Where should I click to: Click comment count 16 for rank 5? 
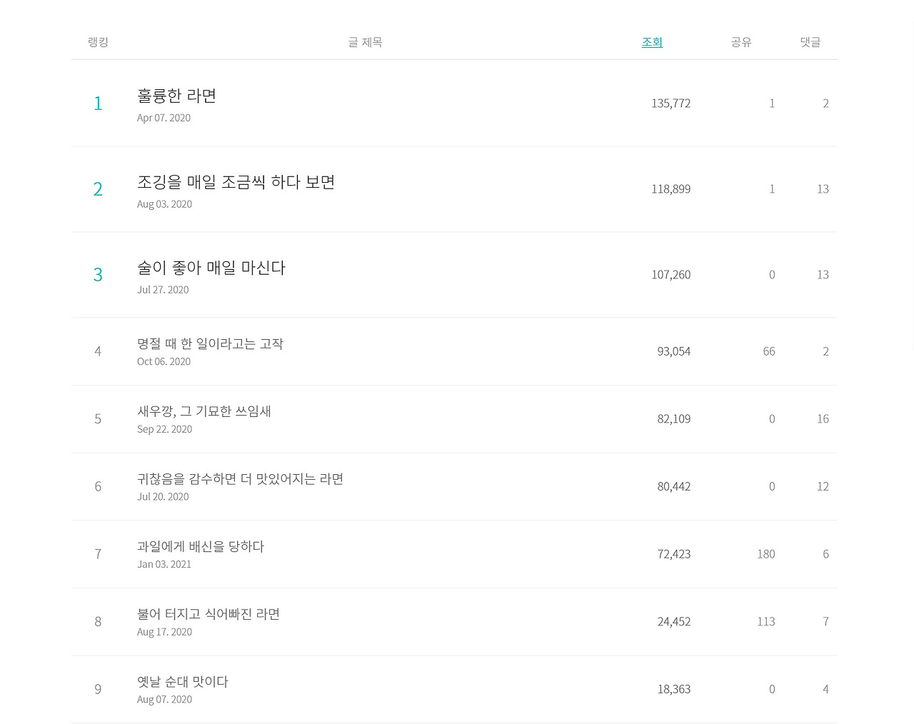(823, 419)
